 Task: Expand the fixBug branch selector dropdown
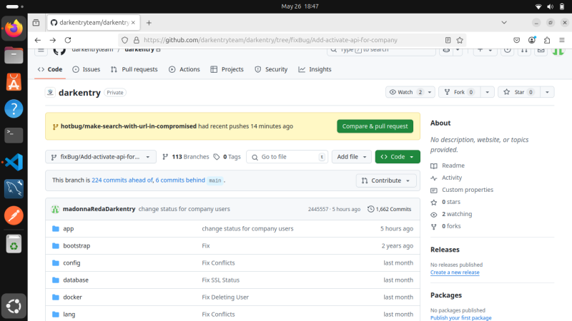[x=101, y=157]
